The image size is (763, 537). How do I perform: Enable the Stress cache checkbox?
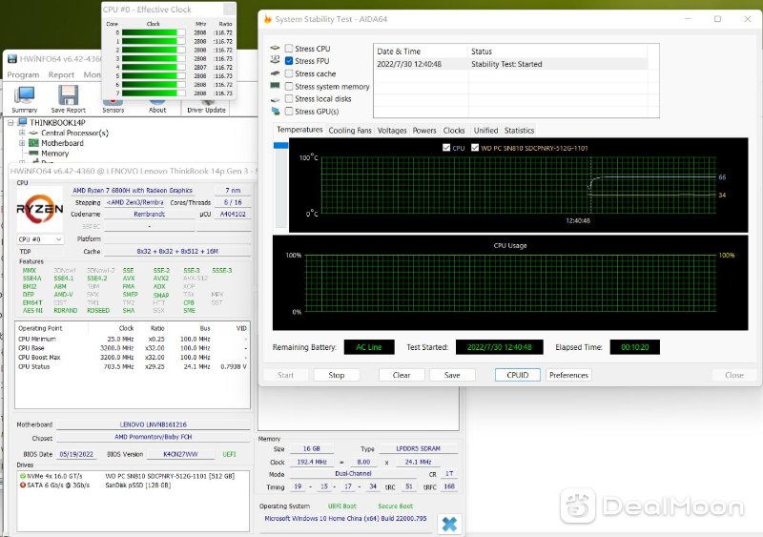pyautogui.click(x=289, y=73)
